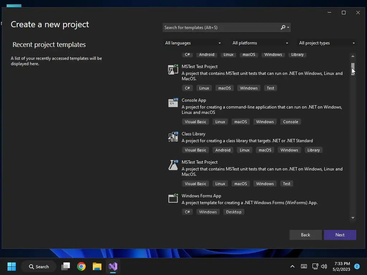The image size is (367, 275).
Task: Click the C# tag under Windows Forms App
Action: coord(187,212)
